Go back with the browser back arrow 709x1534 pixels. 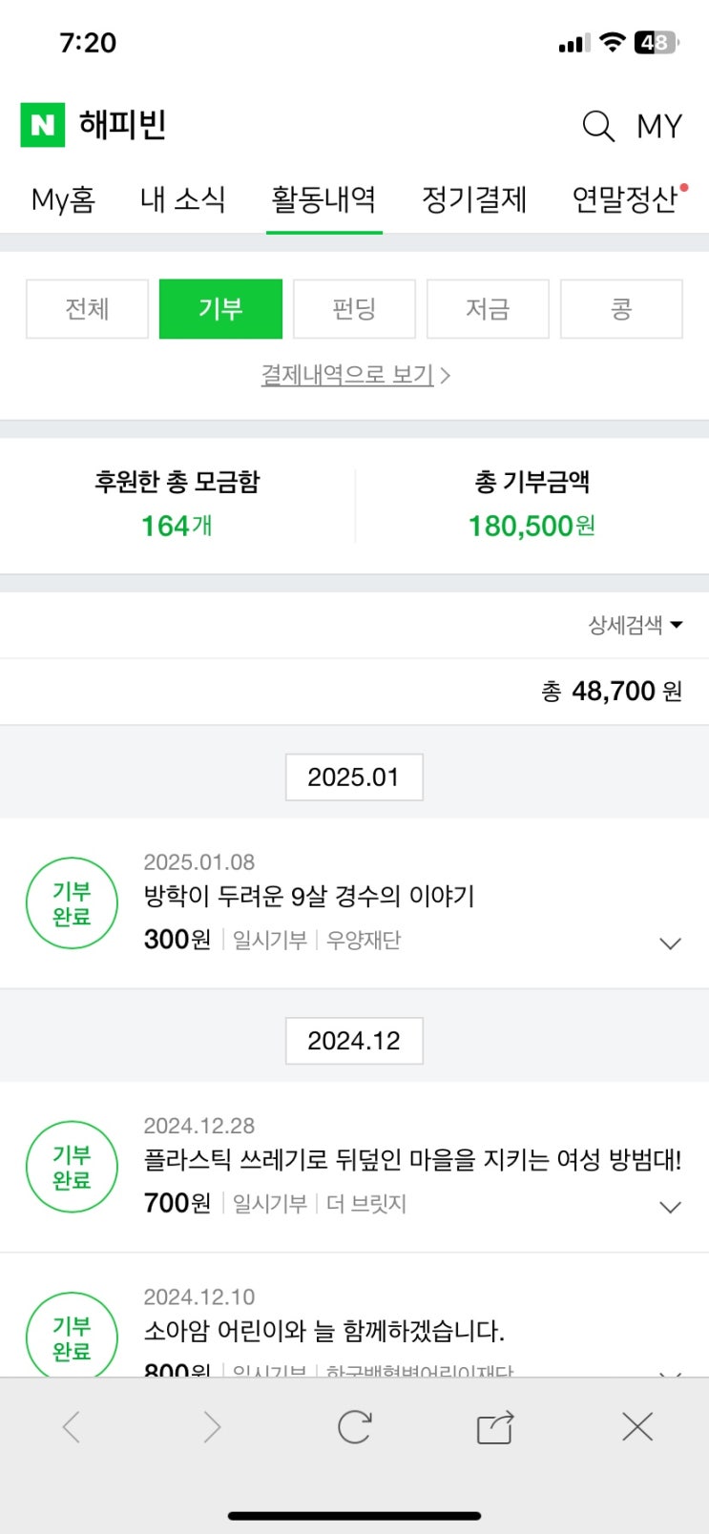tap(72, 1427)
